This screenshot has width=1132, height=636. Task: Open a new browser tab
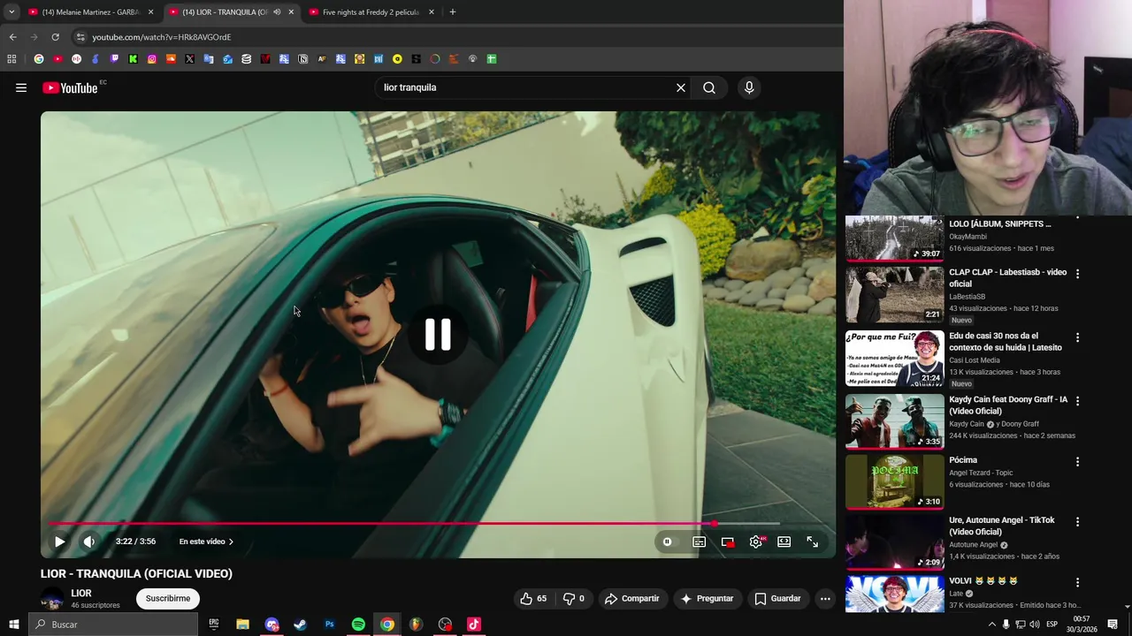tap(453, 12)
